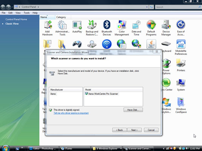This screenshot has height=151, width=202.
Task: Switch to Scanner and Camera taskbar item
Action: [138, 149]
